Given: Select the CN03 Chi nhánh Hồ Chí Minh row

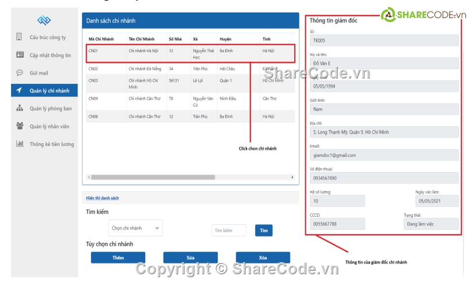Looking at the screenshot, I should tap(190, 83).
